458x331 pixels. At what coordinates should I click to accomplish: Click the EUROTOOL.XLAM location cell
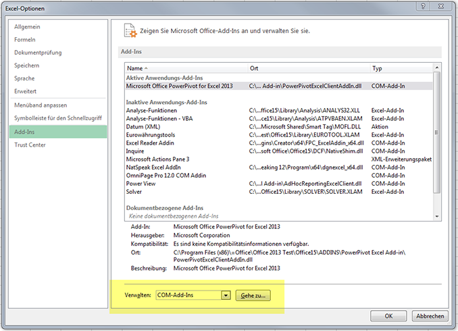coord(304,135)
